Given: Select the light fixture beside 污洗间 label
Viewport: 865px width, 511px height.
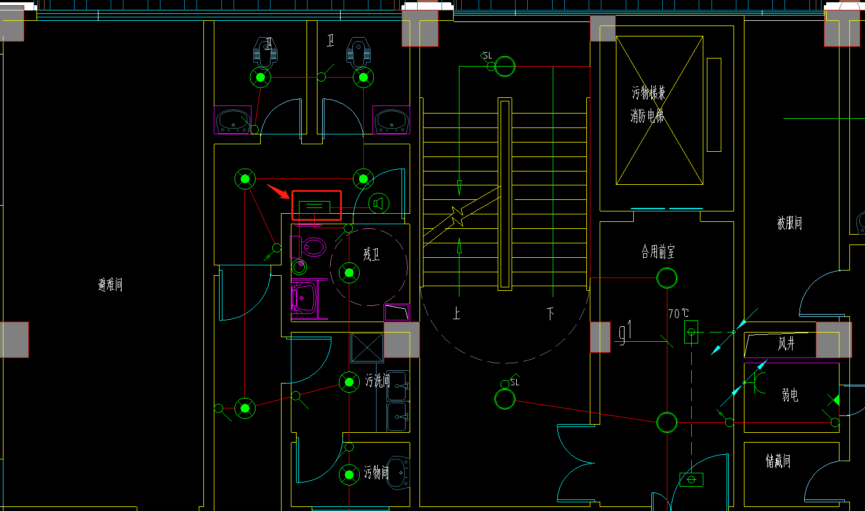Looking at the screenshot, I should (349, 382).
